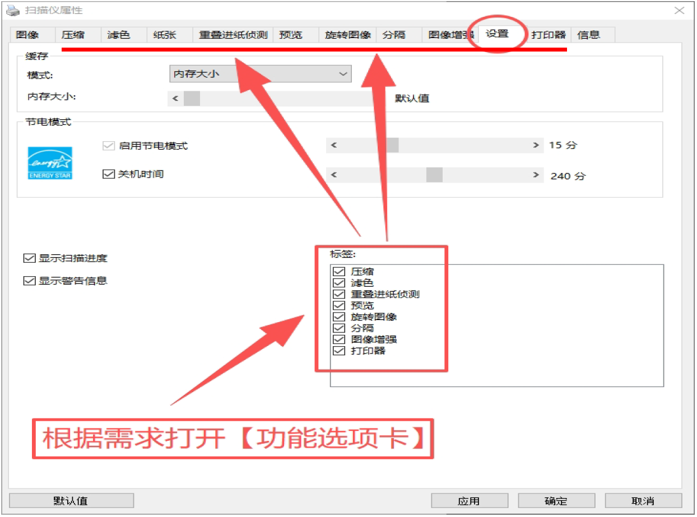Uncheck 预览 in the 标签 list
697x517 pixels.
click(339, 305)
